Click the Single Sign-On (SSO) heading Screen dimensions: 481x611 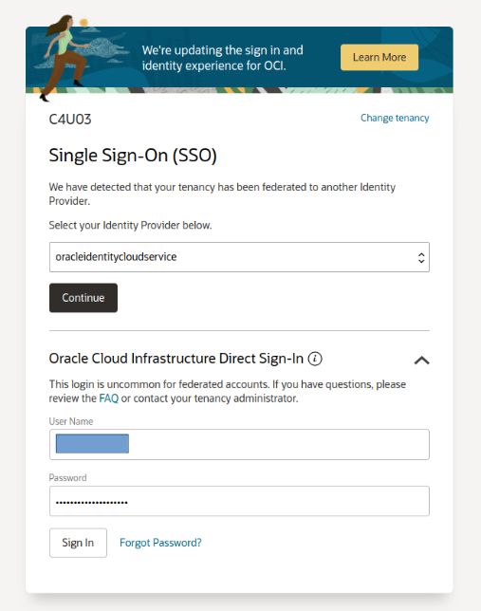(133, 156)
